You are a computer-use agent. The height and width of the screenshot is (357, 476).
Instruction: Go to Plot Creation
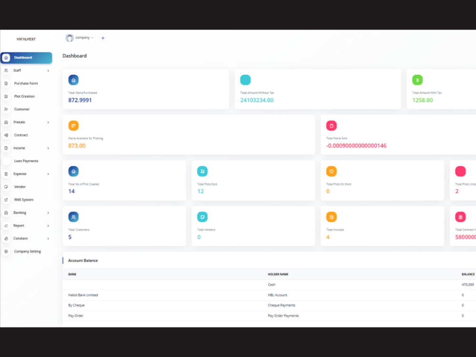pos(24,96)
